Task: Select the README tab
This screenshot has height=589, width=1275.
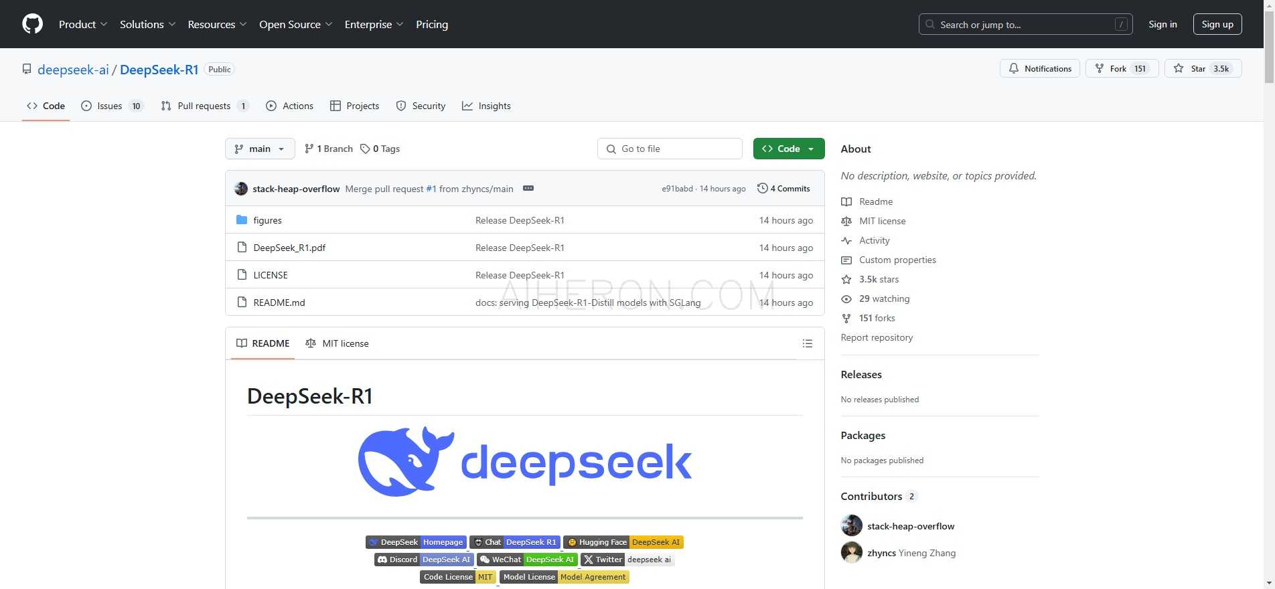Action: [x=262, y=343]
